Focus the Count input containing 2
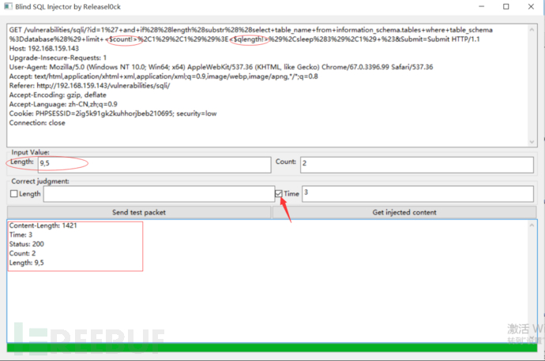 point(417,165)
